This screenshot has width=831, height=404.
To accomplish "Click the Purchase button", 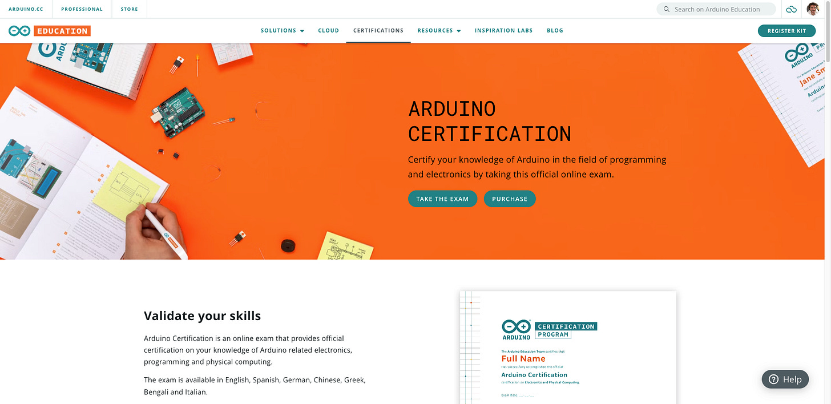I will (x=510, y=199).
